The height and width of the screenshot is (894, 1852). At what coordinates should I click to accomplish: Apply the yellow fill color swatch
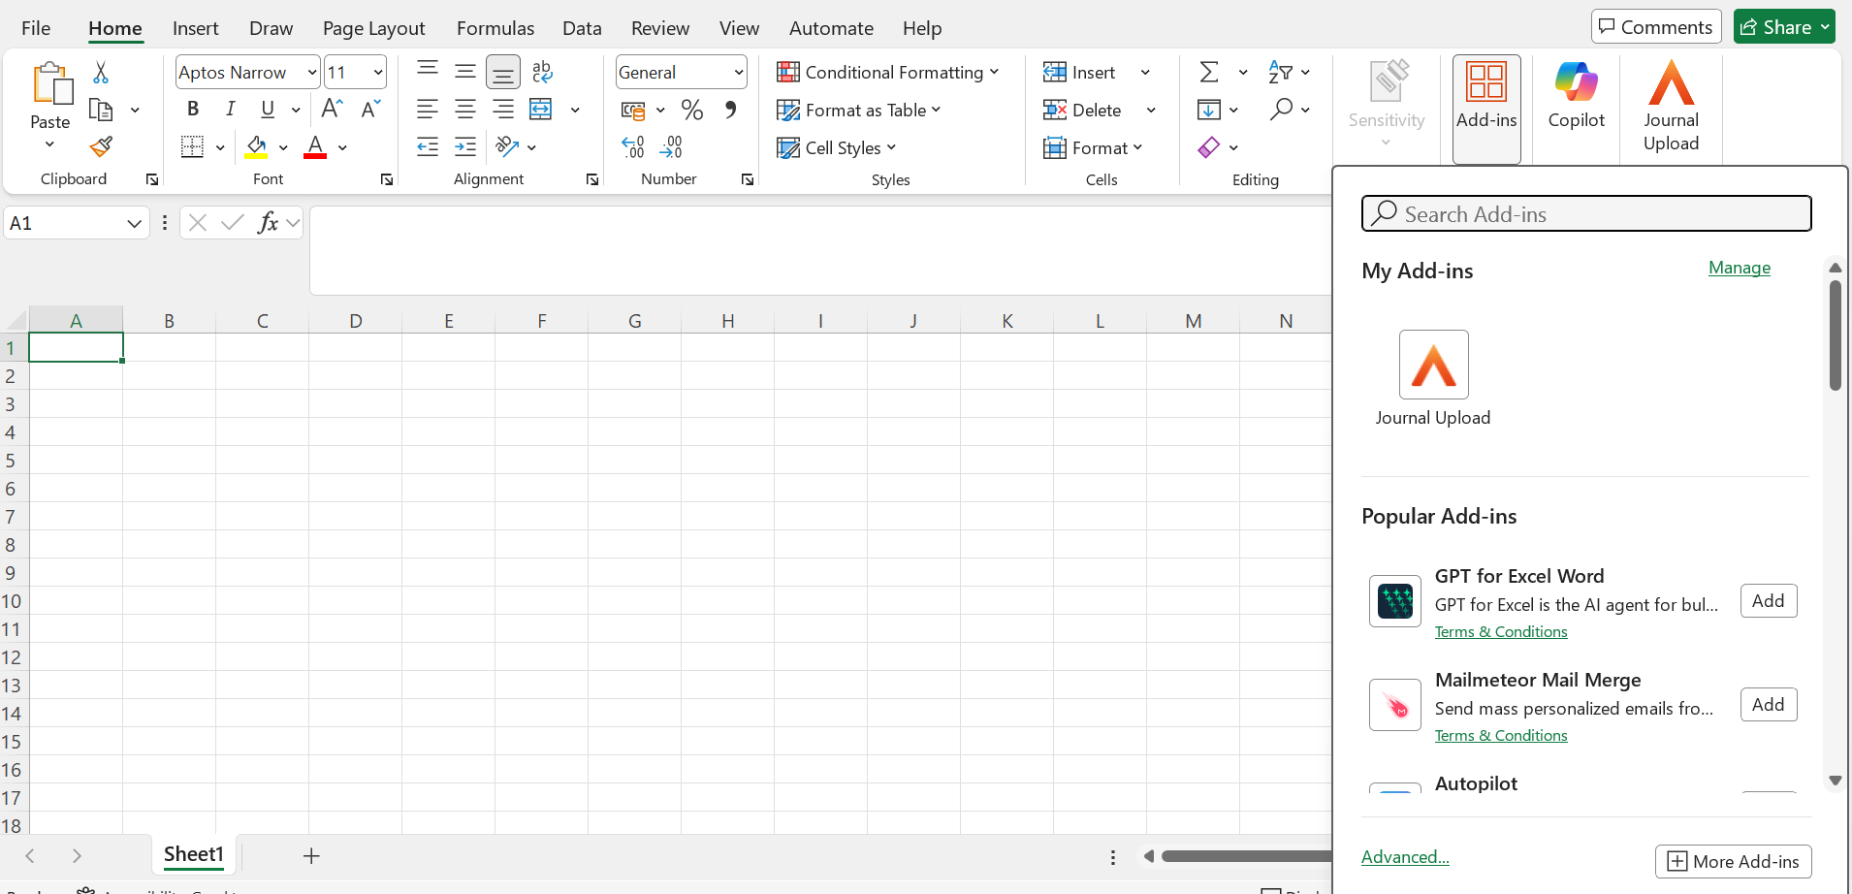coord(256,147)
